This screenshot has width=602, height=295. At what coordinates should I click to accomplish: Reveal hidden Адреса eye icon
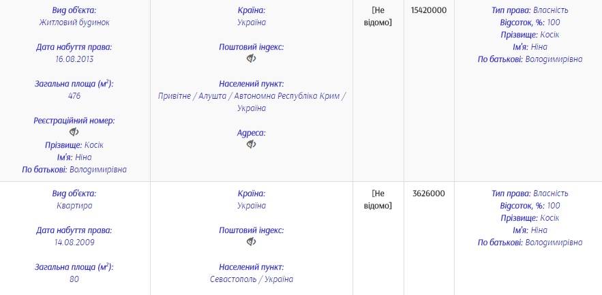(251, 144)
